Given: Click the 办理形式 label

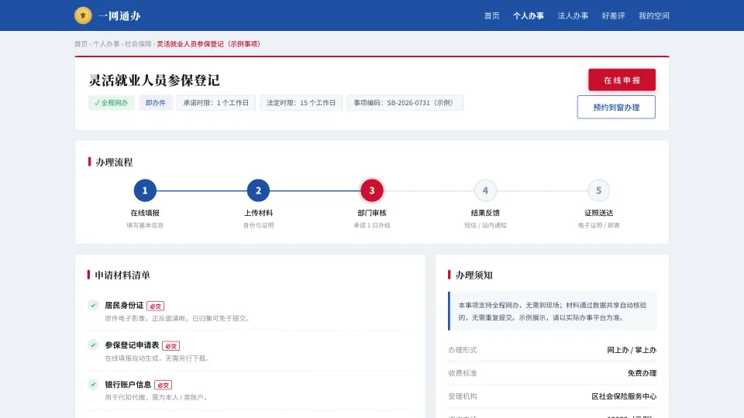Looking at the screenshot, I should 462,350.
